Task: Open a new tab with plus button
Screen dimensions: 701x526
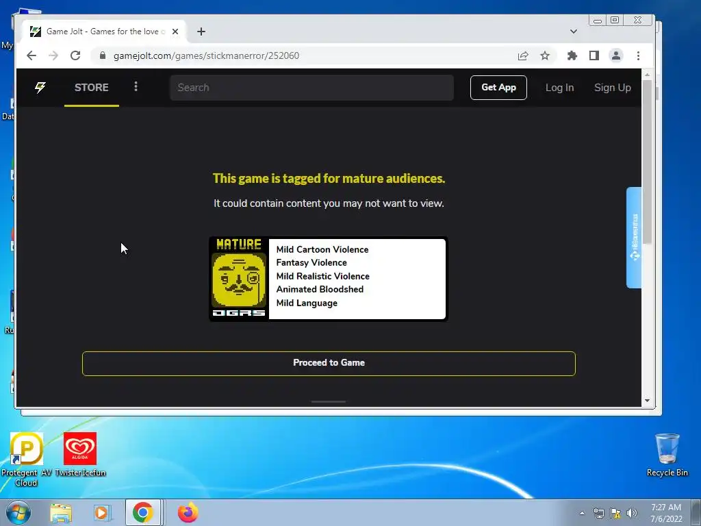Action: (x=201, y=32)
